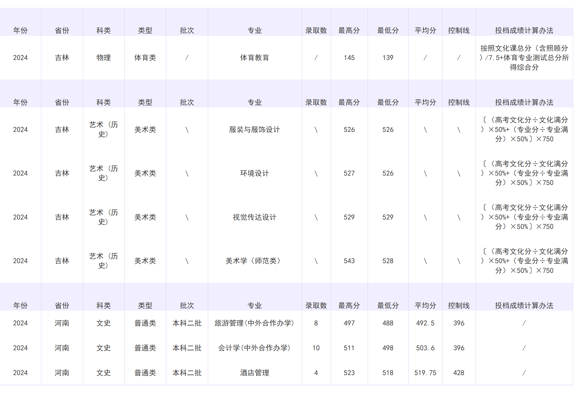Click the 专业 column header
Viewport: 587px width, 415px height.
(255, 30)
